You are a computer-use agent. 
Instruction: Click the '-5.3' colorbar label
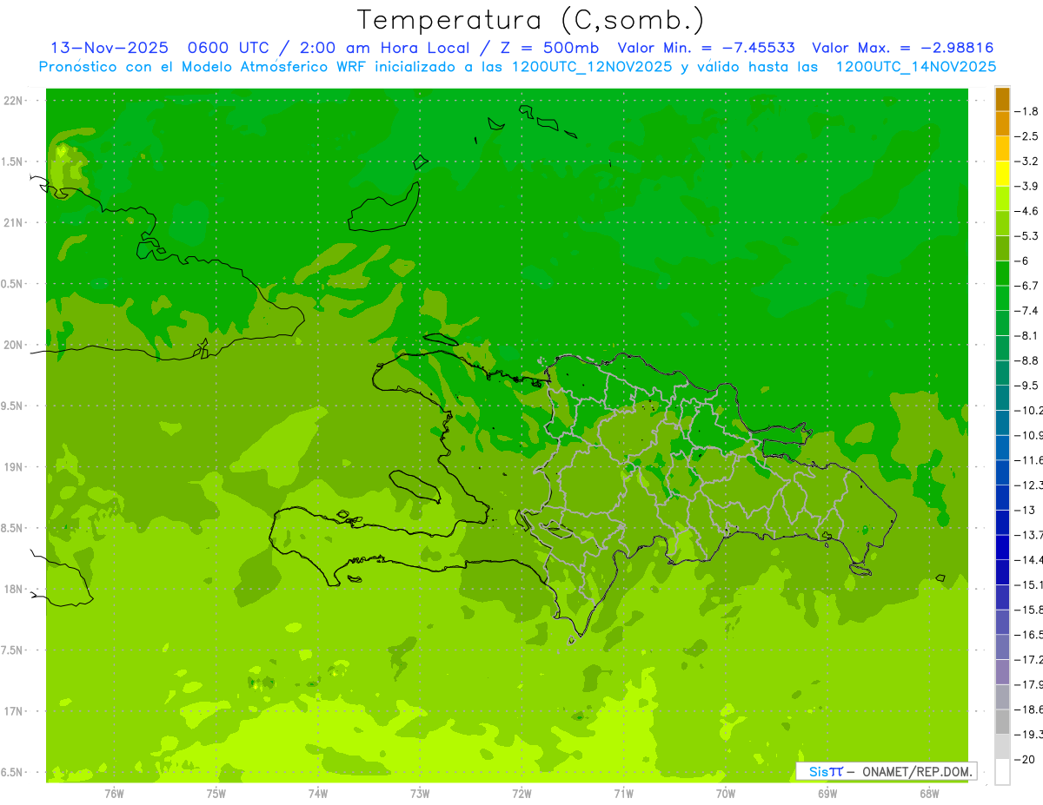pos(1027,236)
